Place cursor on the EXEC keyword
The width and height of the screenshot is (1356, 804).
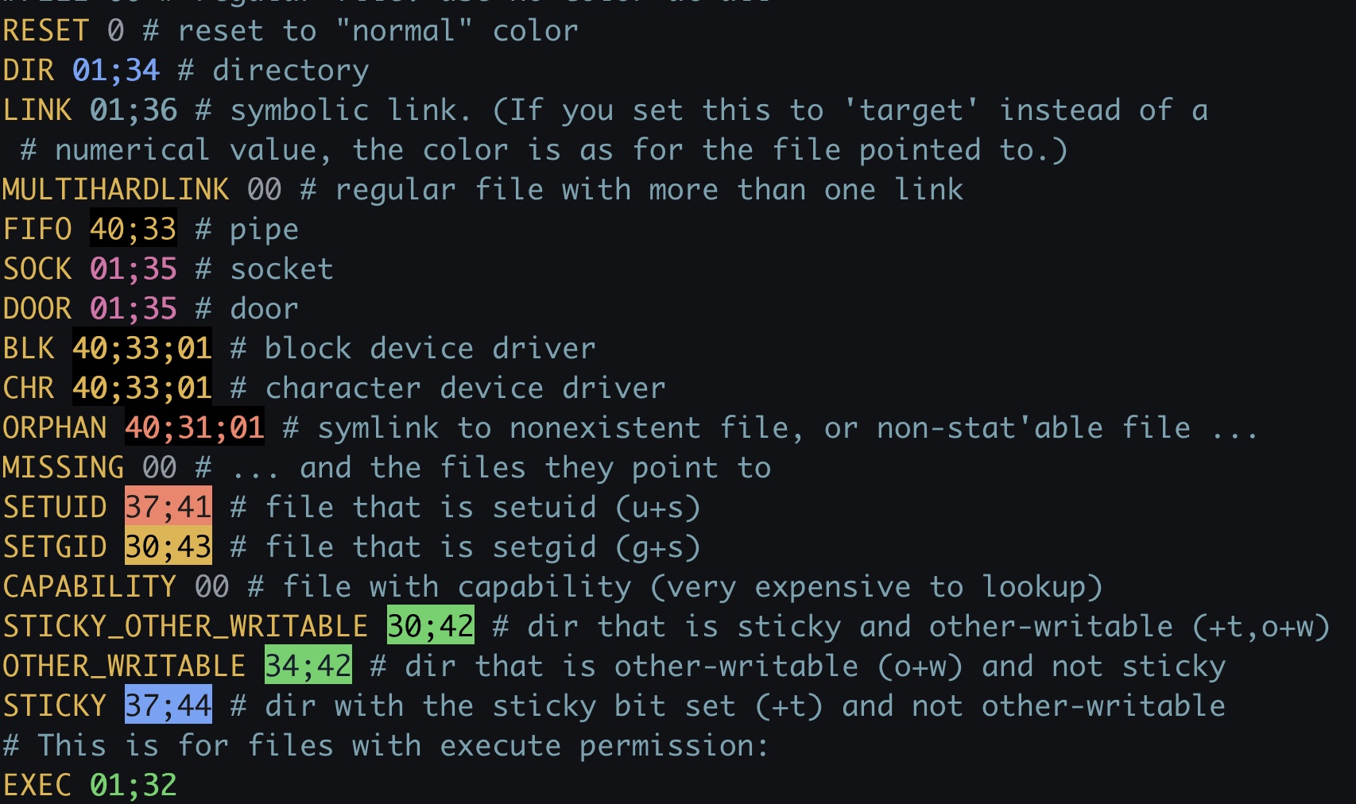(x=37, y=785)
